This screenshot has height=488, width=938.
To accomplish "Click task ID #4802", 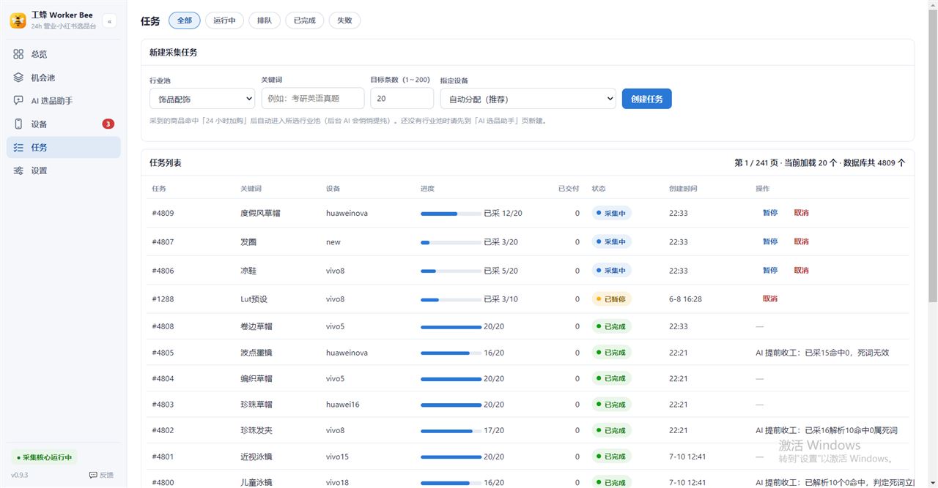I will coord(163,430).
